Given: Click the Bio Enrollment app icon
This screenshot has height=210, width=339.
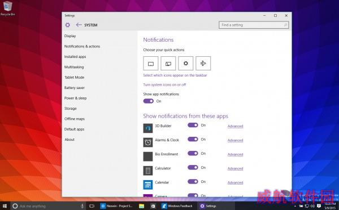Looking at the screenshot, I should (148, 157).
